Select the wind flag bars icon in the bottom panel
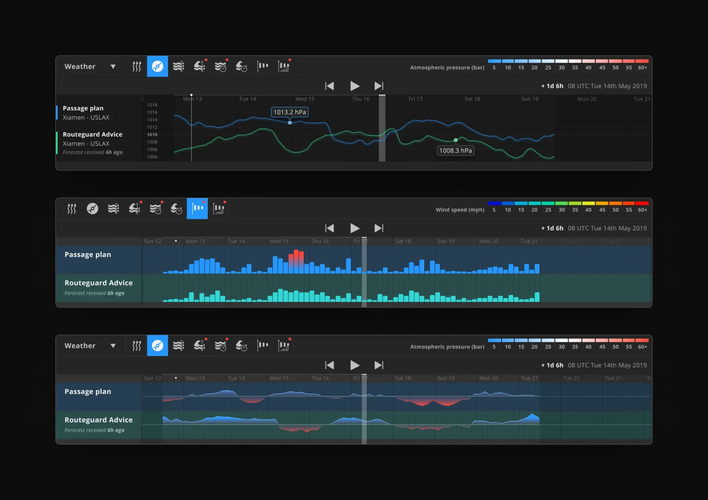This screenshot has height=500, width=708. (x=262, y=346)
